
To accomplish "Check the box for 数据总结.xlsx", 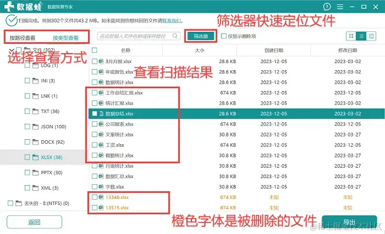I will [x=95, y=113].
